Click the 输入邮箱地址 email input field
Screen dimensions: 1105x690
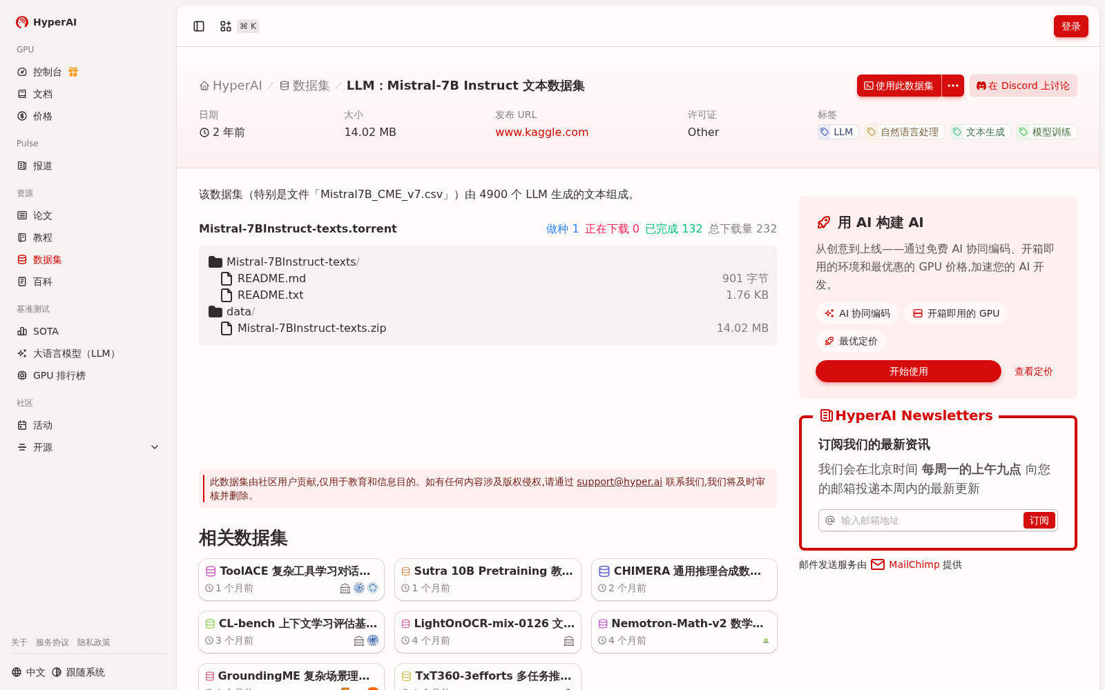[929, 520]
